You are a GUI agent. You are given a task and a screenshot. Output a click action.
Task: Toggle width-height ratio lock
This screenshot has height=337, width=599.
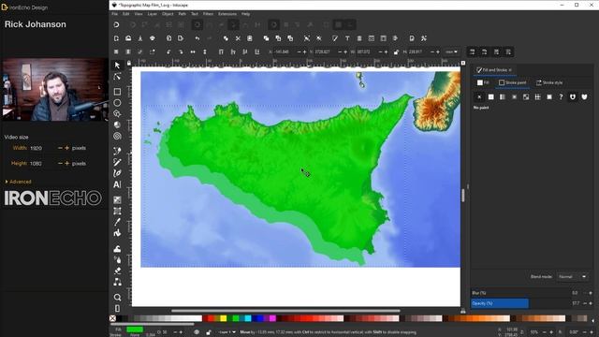(396, 52)
